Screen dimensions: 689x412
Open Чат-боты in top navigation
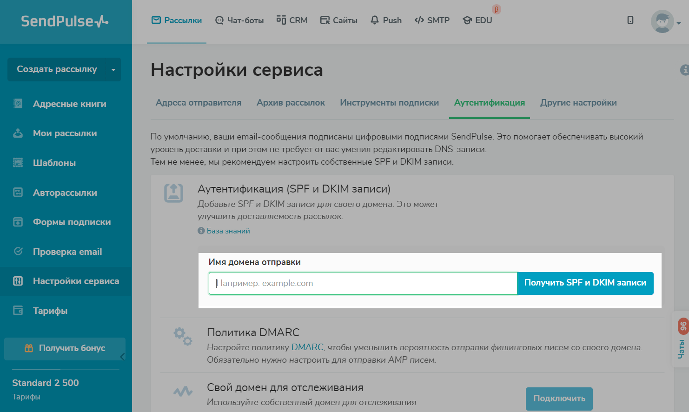click(245, 20)
